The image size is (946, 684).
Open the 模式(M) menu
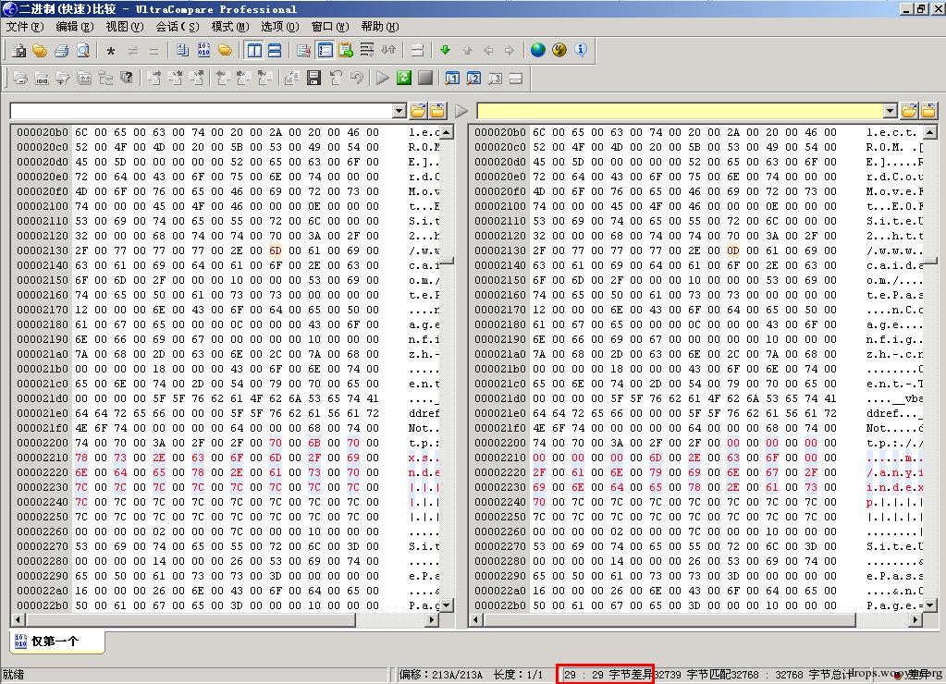tap(230, 27)
